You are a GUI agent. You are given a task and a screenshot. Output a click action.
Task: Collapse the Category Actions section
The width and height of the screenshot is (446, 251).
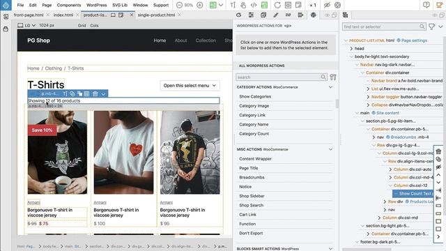[x=330, y=87]
